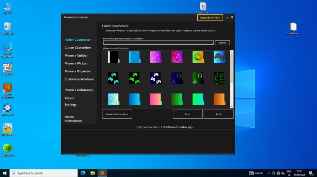Image resolution: width=317 pixels, height=177 pixels.
Task: Focus the folder path input field
Action: [x=158, y=43]
